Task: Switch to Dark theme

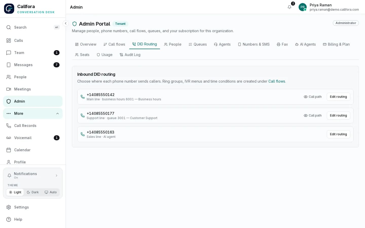Action: [33, 192]
